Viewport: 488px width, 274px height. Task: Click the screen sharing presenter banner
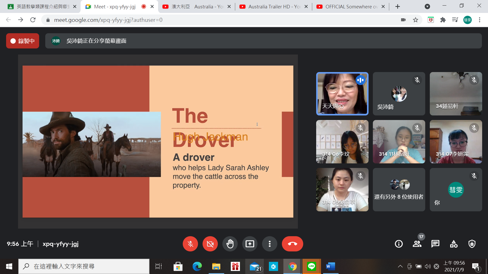(x=263, y=41)
